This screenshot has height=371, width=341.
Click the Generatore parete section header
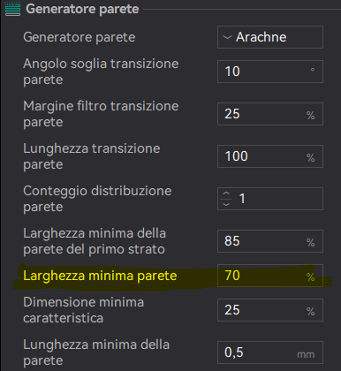coord(82,9)
